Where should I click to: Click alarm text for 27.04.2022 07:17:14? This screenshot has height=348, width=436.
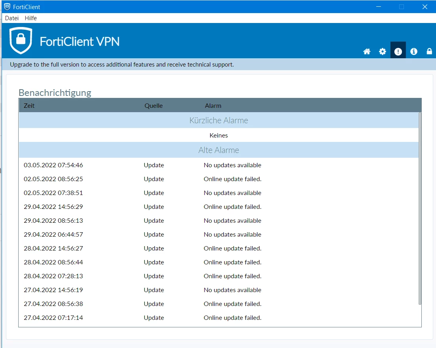point(232,317)
